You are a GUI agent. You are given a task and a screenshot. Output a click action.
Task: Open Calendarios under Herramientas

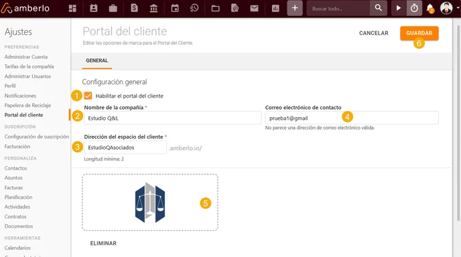click(x=17, y=248)
